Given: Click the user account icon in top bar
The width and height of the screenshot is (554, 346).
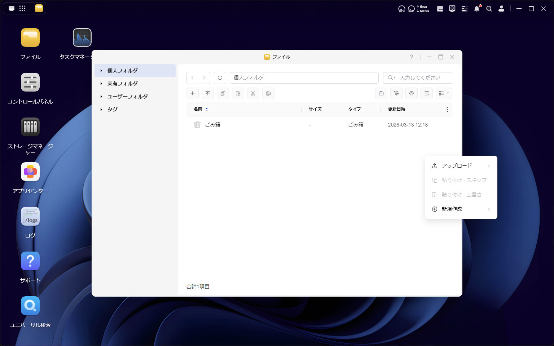Looking at the screenshot, I should click(501, 9).
